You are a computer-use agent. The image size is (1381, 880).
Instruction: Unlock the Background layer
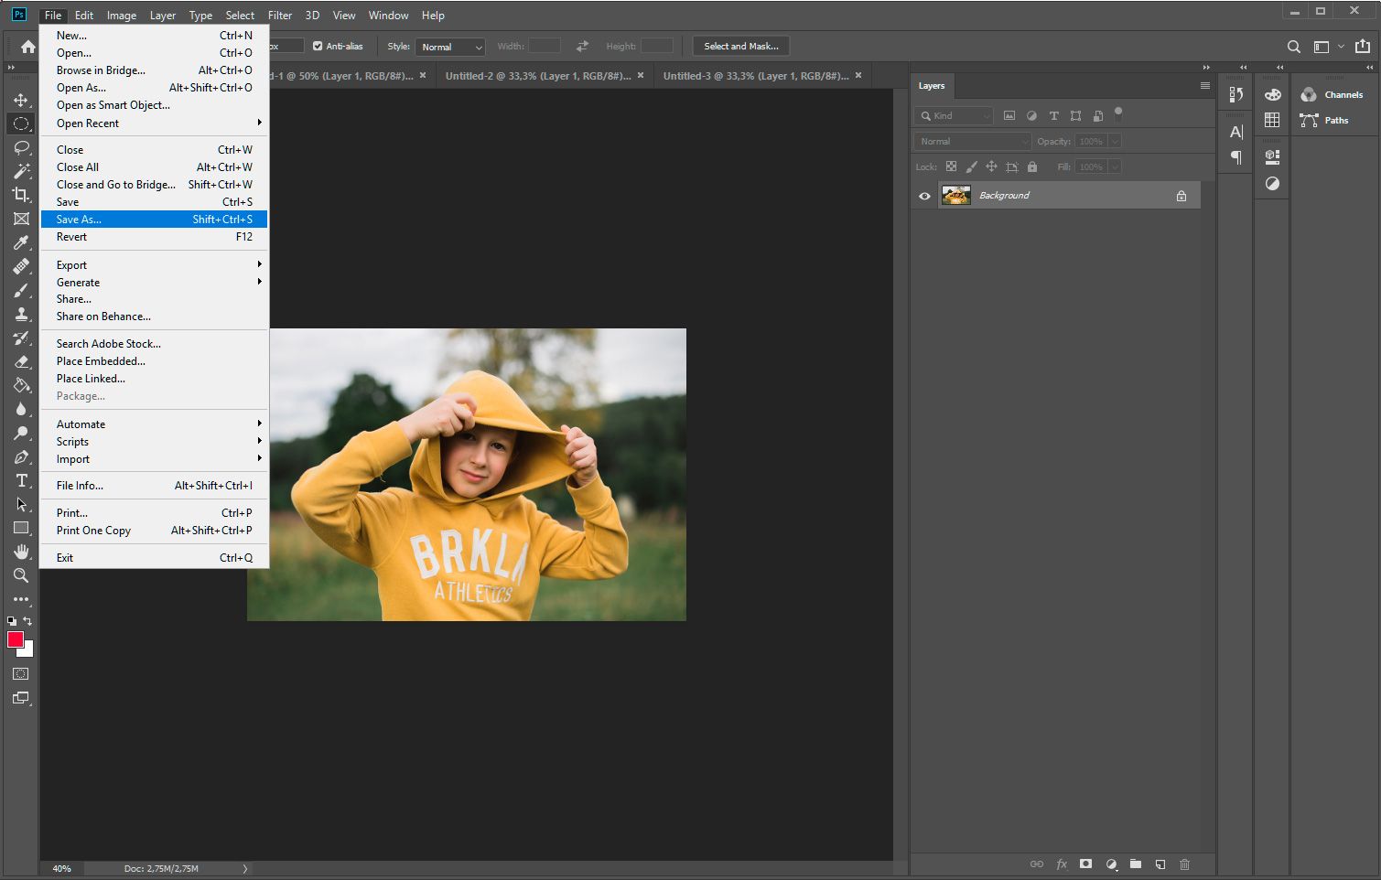point(1181,195)
